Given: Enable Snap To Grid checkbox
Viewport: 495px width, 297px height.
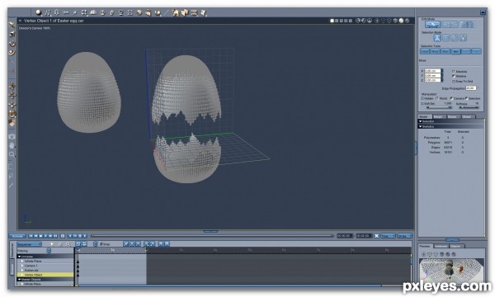Looking at the screenshot, I should [x=454, y=81].
